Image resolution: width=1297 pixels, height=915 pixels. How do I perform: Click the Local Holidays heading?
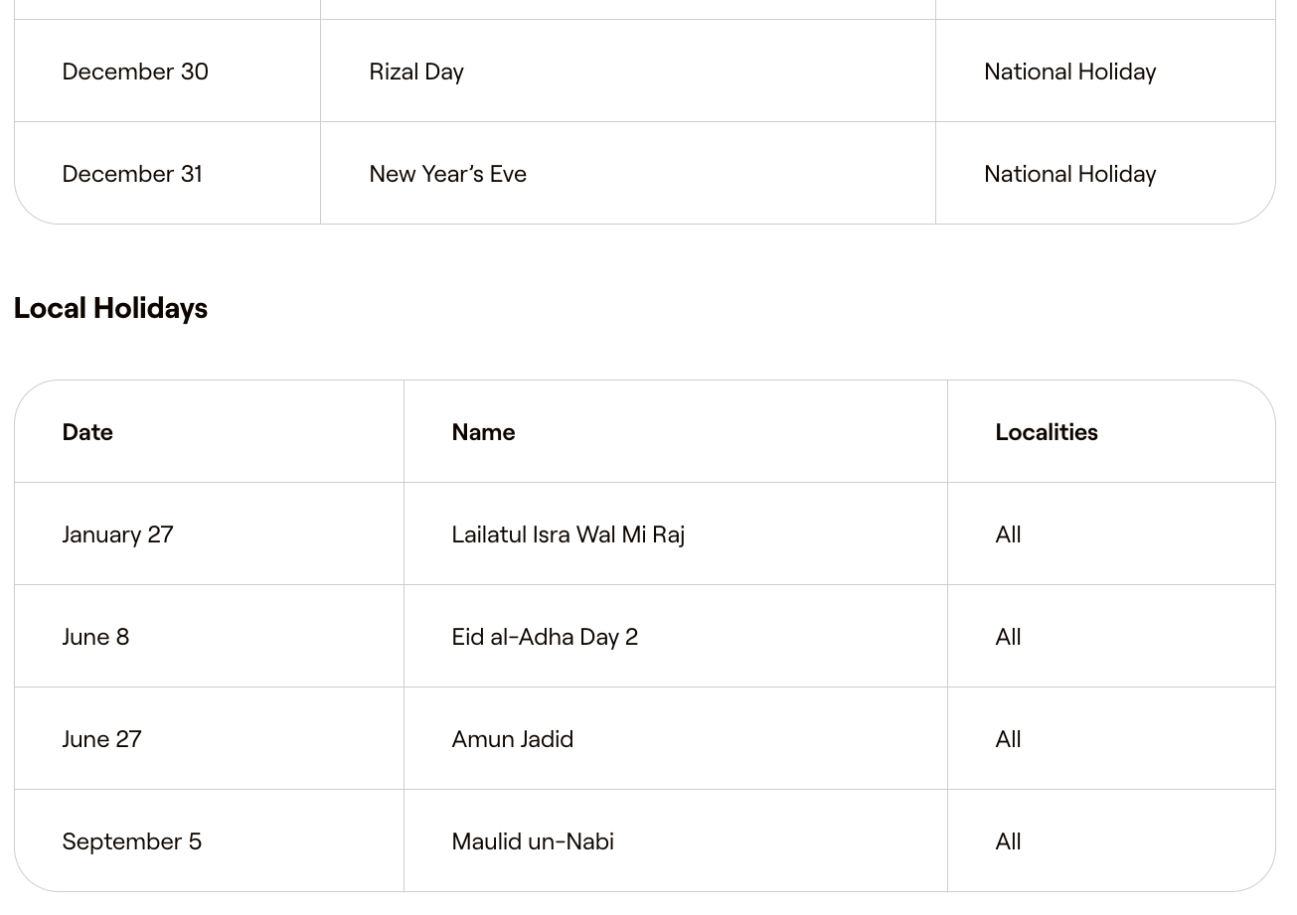(x=110, y=308)
